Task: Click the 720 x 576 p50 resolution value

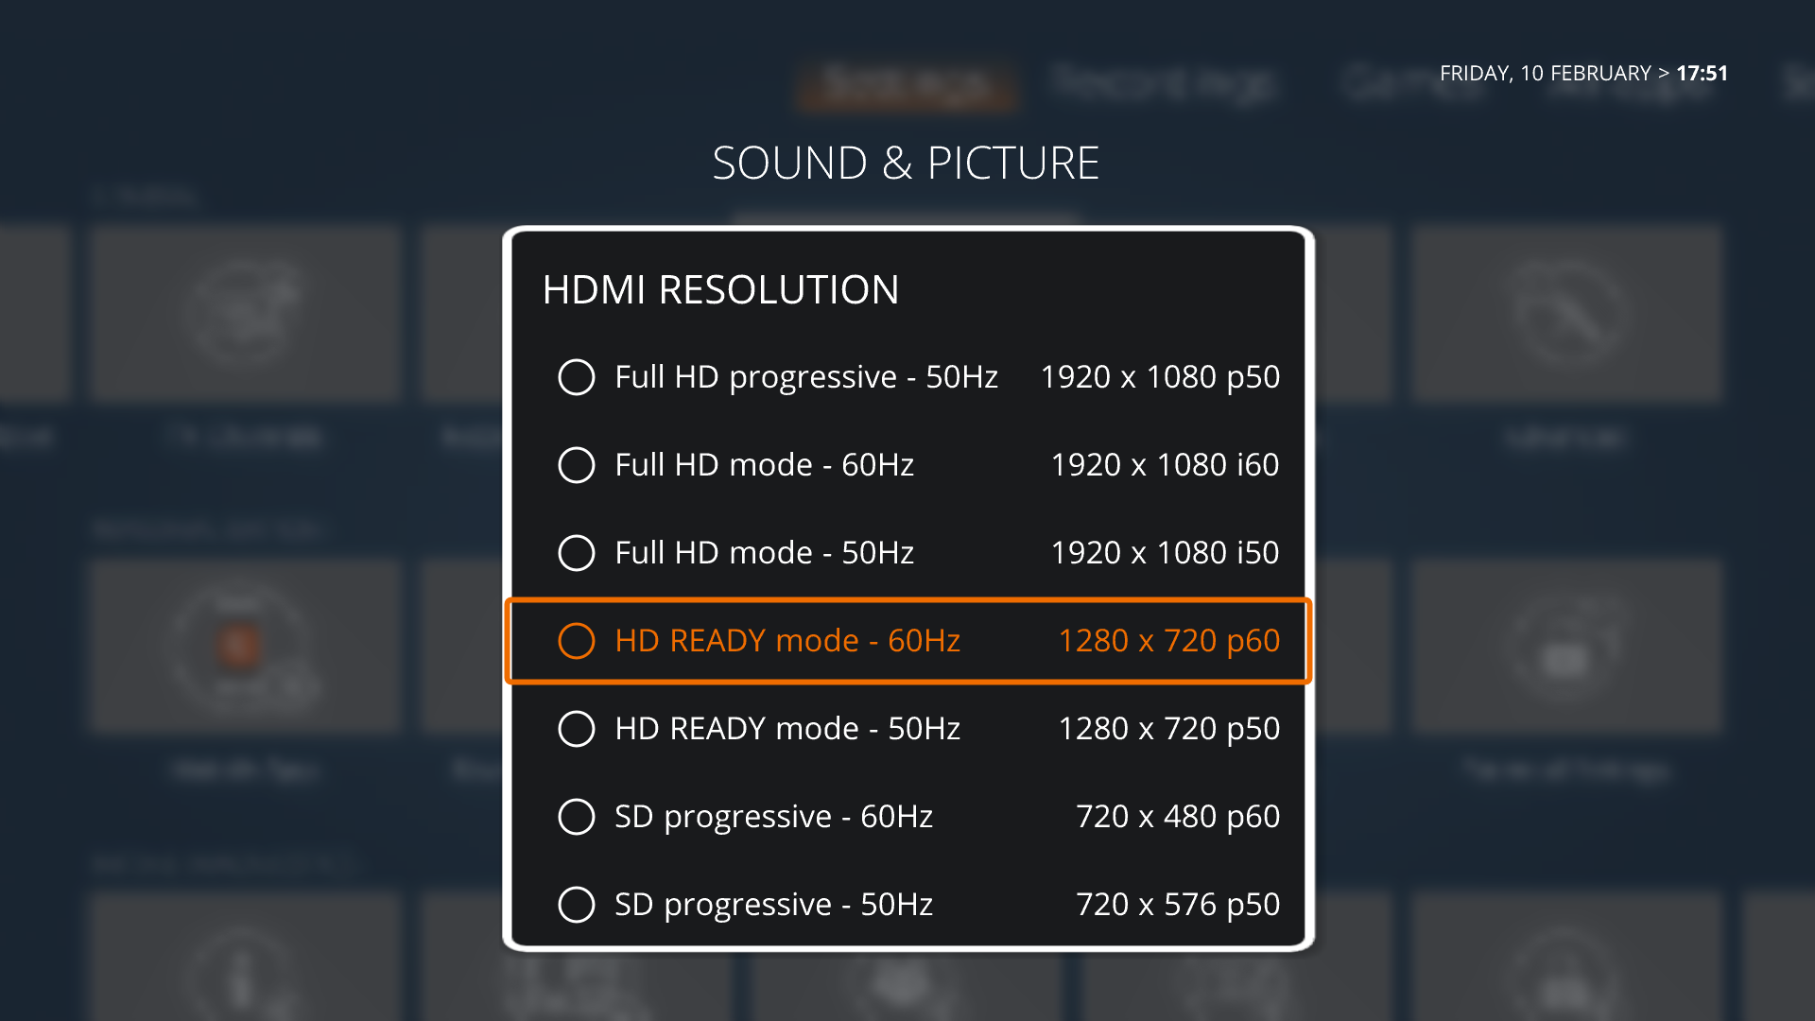Action: click(x=1178, y=905)
